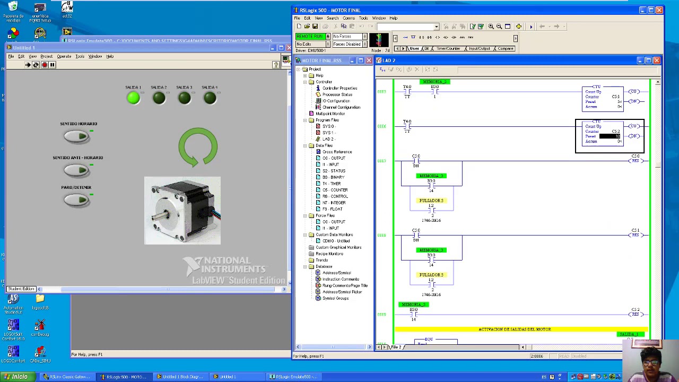Collapse the Data Files folder
This screenshot has width=679, height=382.
pyautogui.click(x=305, y=145)
